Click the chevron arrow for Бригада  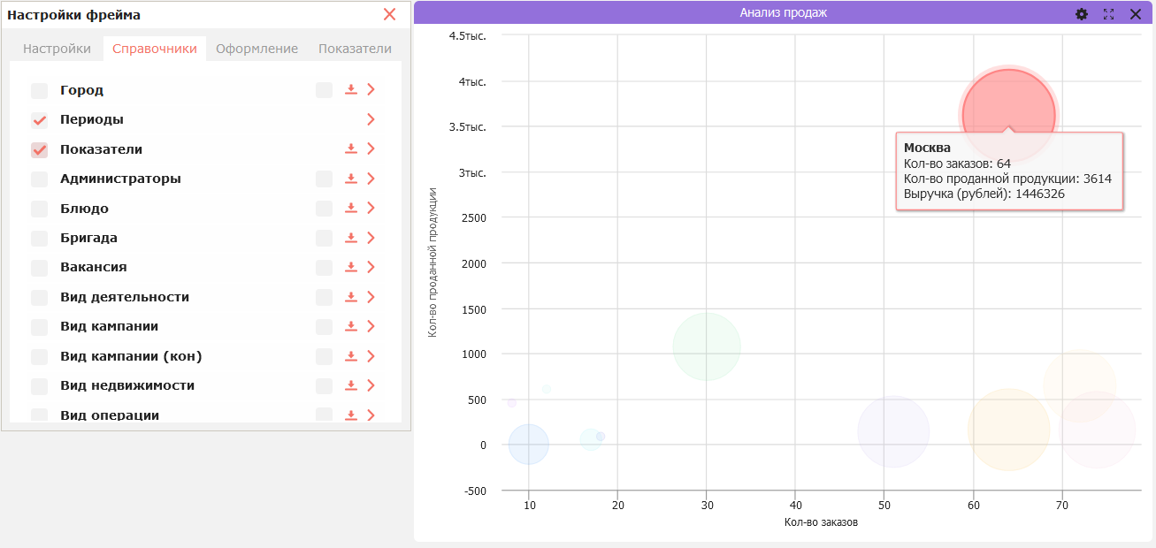[x=371, y=238]
